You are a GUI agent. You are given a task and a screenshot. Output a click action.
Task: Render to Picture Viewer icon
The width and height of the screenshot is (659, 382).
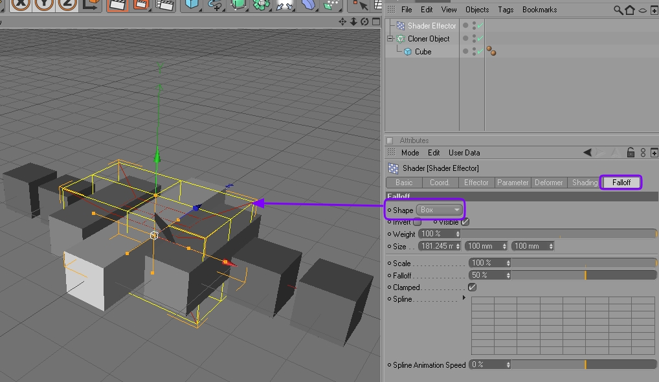[140, 5]
